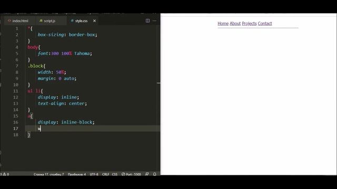
Task: Open the notifications bell
Action: (x=154, y=174)
